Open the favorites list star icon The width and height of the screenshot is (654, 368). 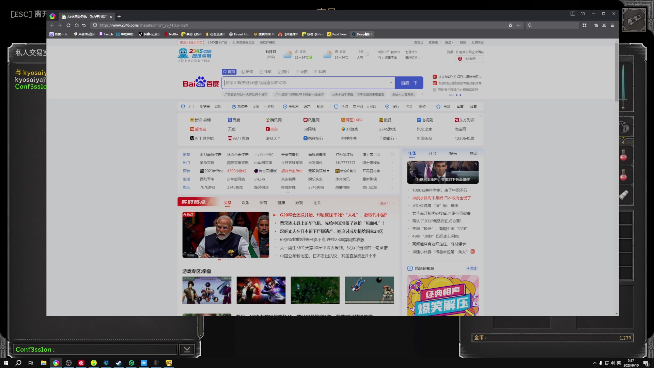[x=596, y=25]
